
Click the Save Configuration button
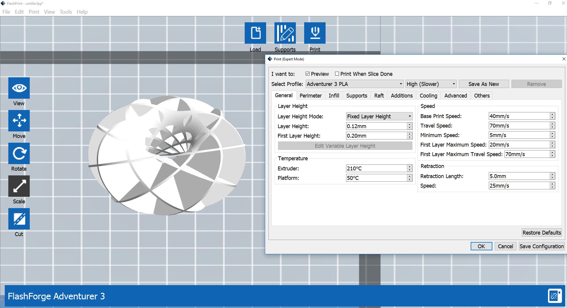tap(541, 246)
